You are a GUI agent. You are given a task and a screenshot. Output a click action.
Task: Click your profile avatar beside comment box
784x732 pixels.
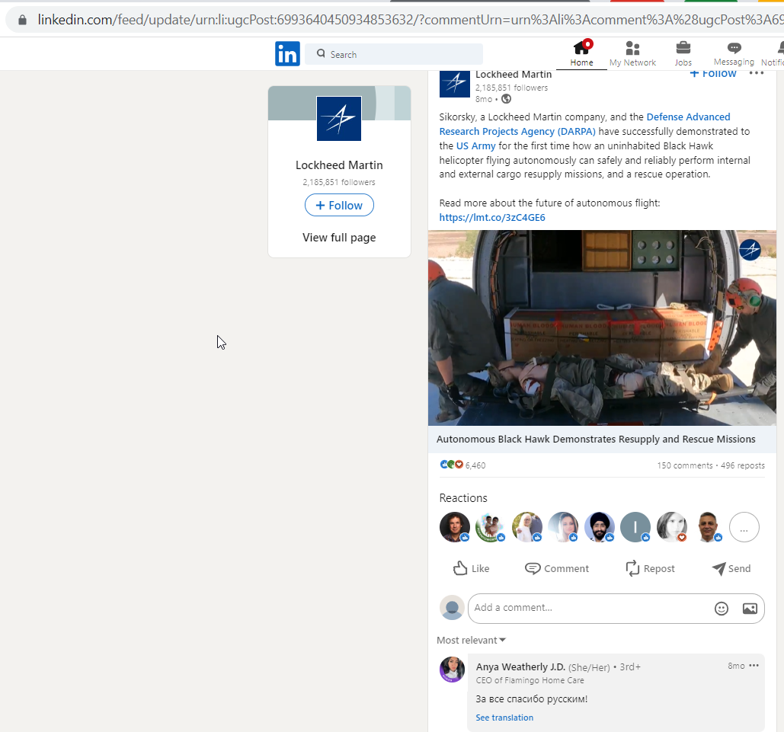(452, 608)
